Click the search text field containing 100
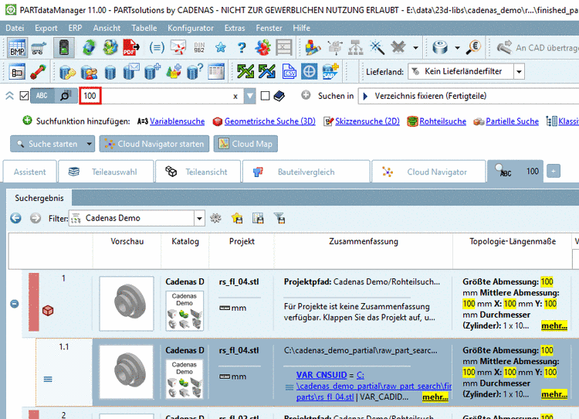 (154, 96)
